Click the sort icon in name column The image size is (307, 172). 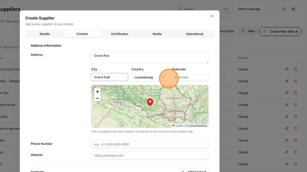[x=6, y=58]
